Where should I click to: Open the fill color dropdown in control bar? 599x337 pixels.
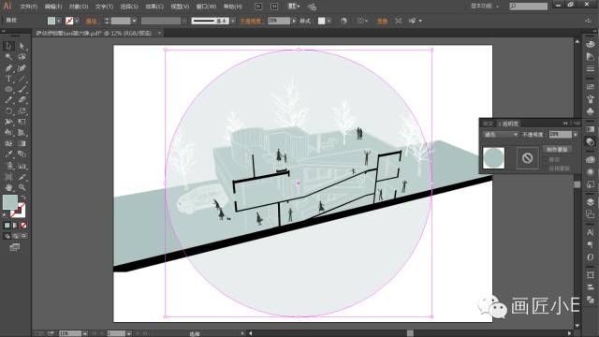[x=58, y=21]
